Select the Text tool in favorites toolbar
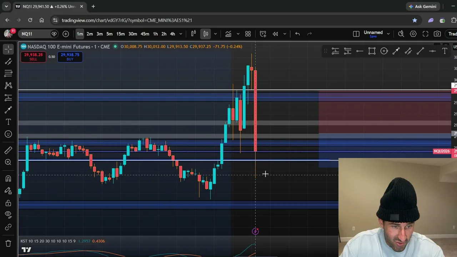This screenshot has height=257, width=457. pos(445,51)
